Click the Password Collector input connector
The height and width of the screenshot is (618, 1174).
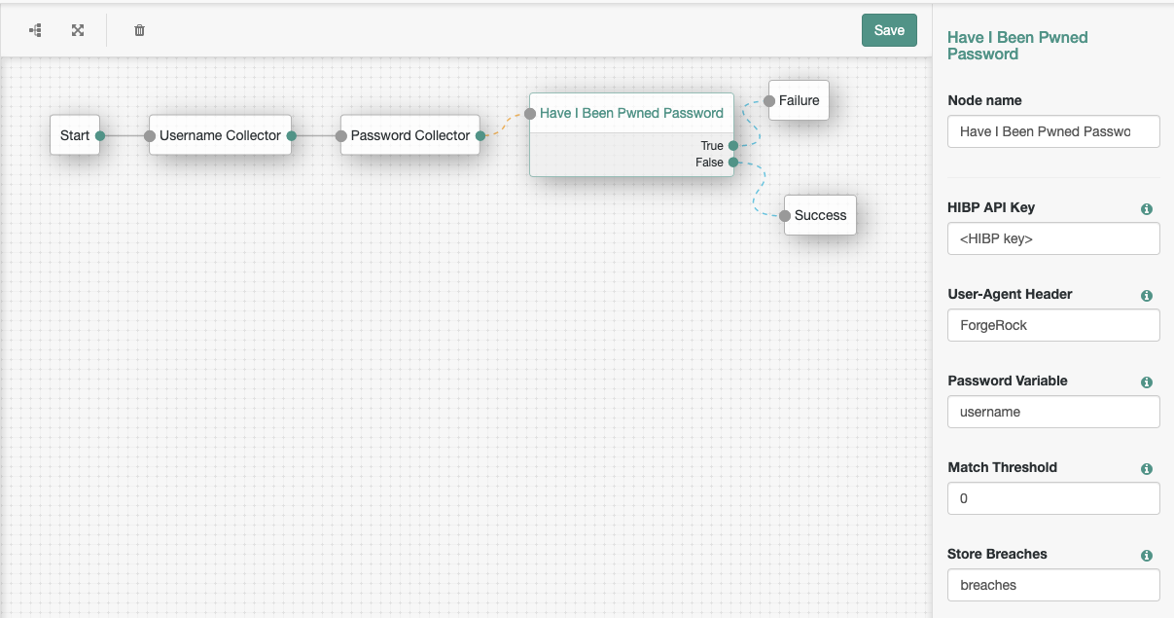pyautogui.click(x=341, y=136)
